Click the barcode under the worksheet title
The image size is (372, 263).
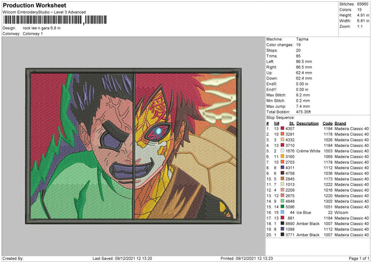55,20
